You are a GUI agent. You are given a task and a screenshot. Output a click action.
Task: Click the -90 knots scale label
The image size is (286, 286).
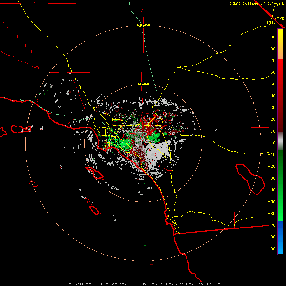(x=272, y=249)
